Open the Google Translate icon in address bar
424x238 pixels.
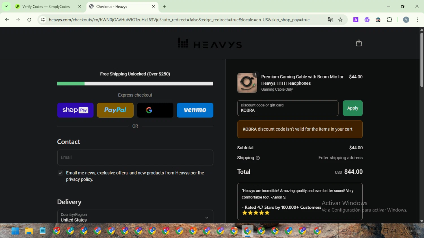330,20
